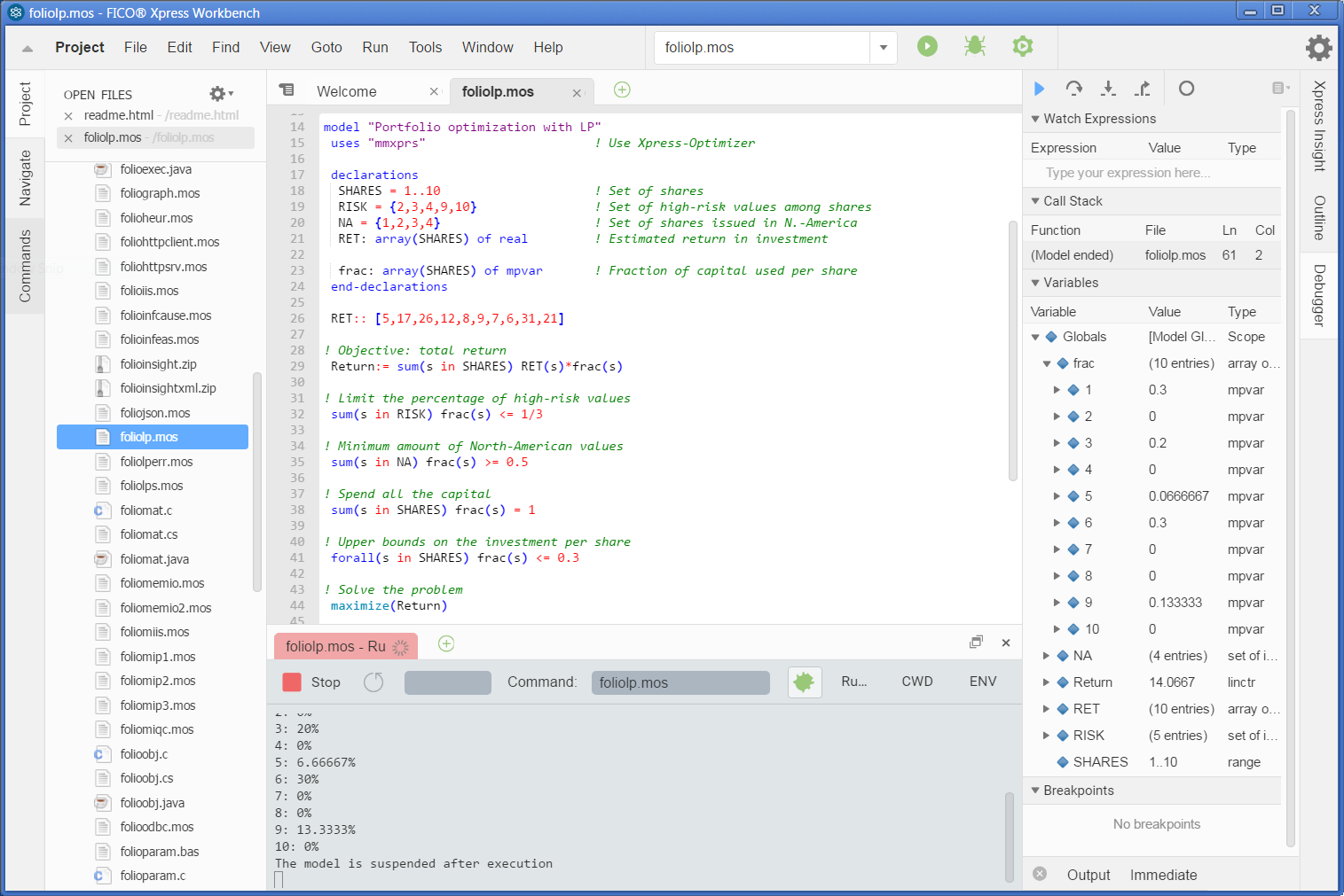Expand the NA variable node

click(1047, 656)
